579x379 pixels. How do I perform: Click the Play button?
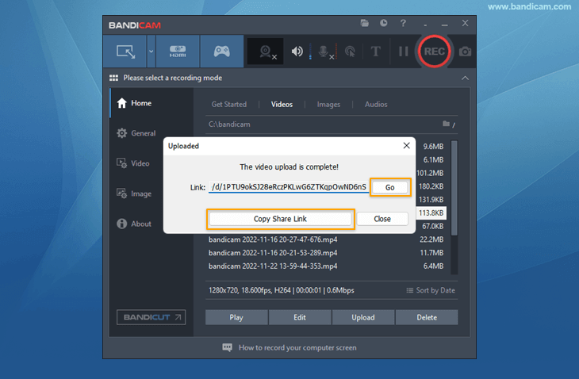[x=236, y=317]
